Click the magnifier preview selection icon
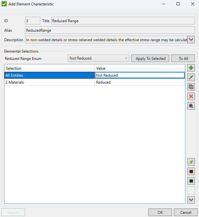This screenshot has width=199, height=217. [191, 106]
